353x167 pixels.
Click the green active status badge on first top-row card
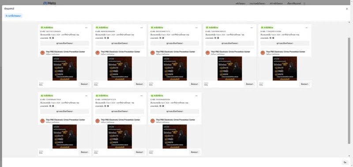point(47,28)
